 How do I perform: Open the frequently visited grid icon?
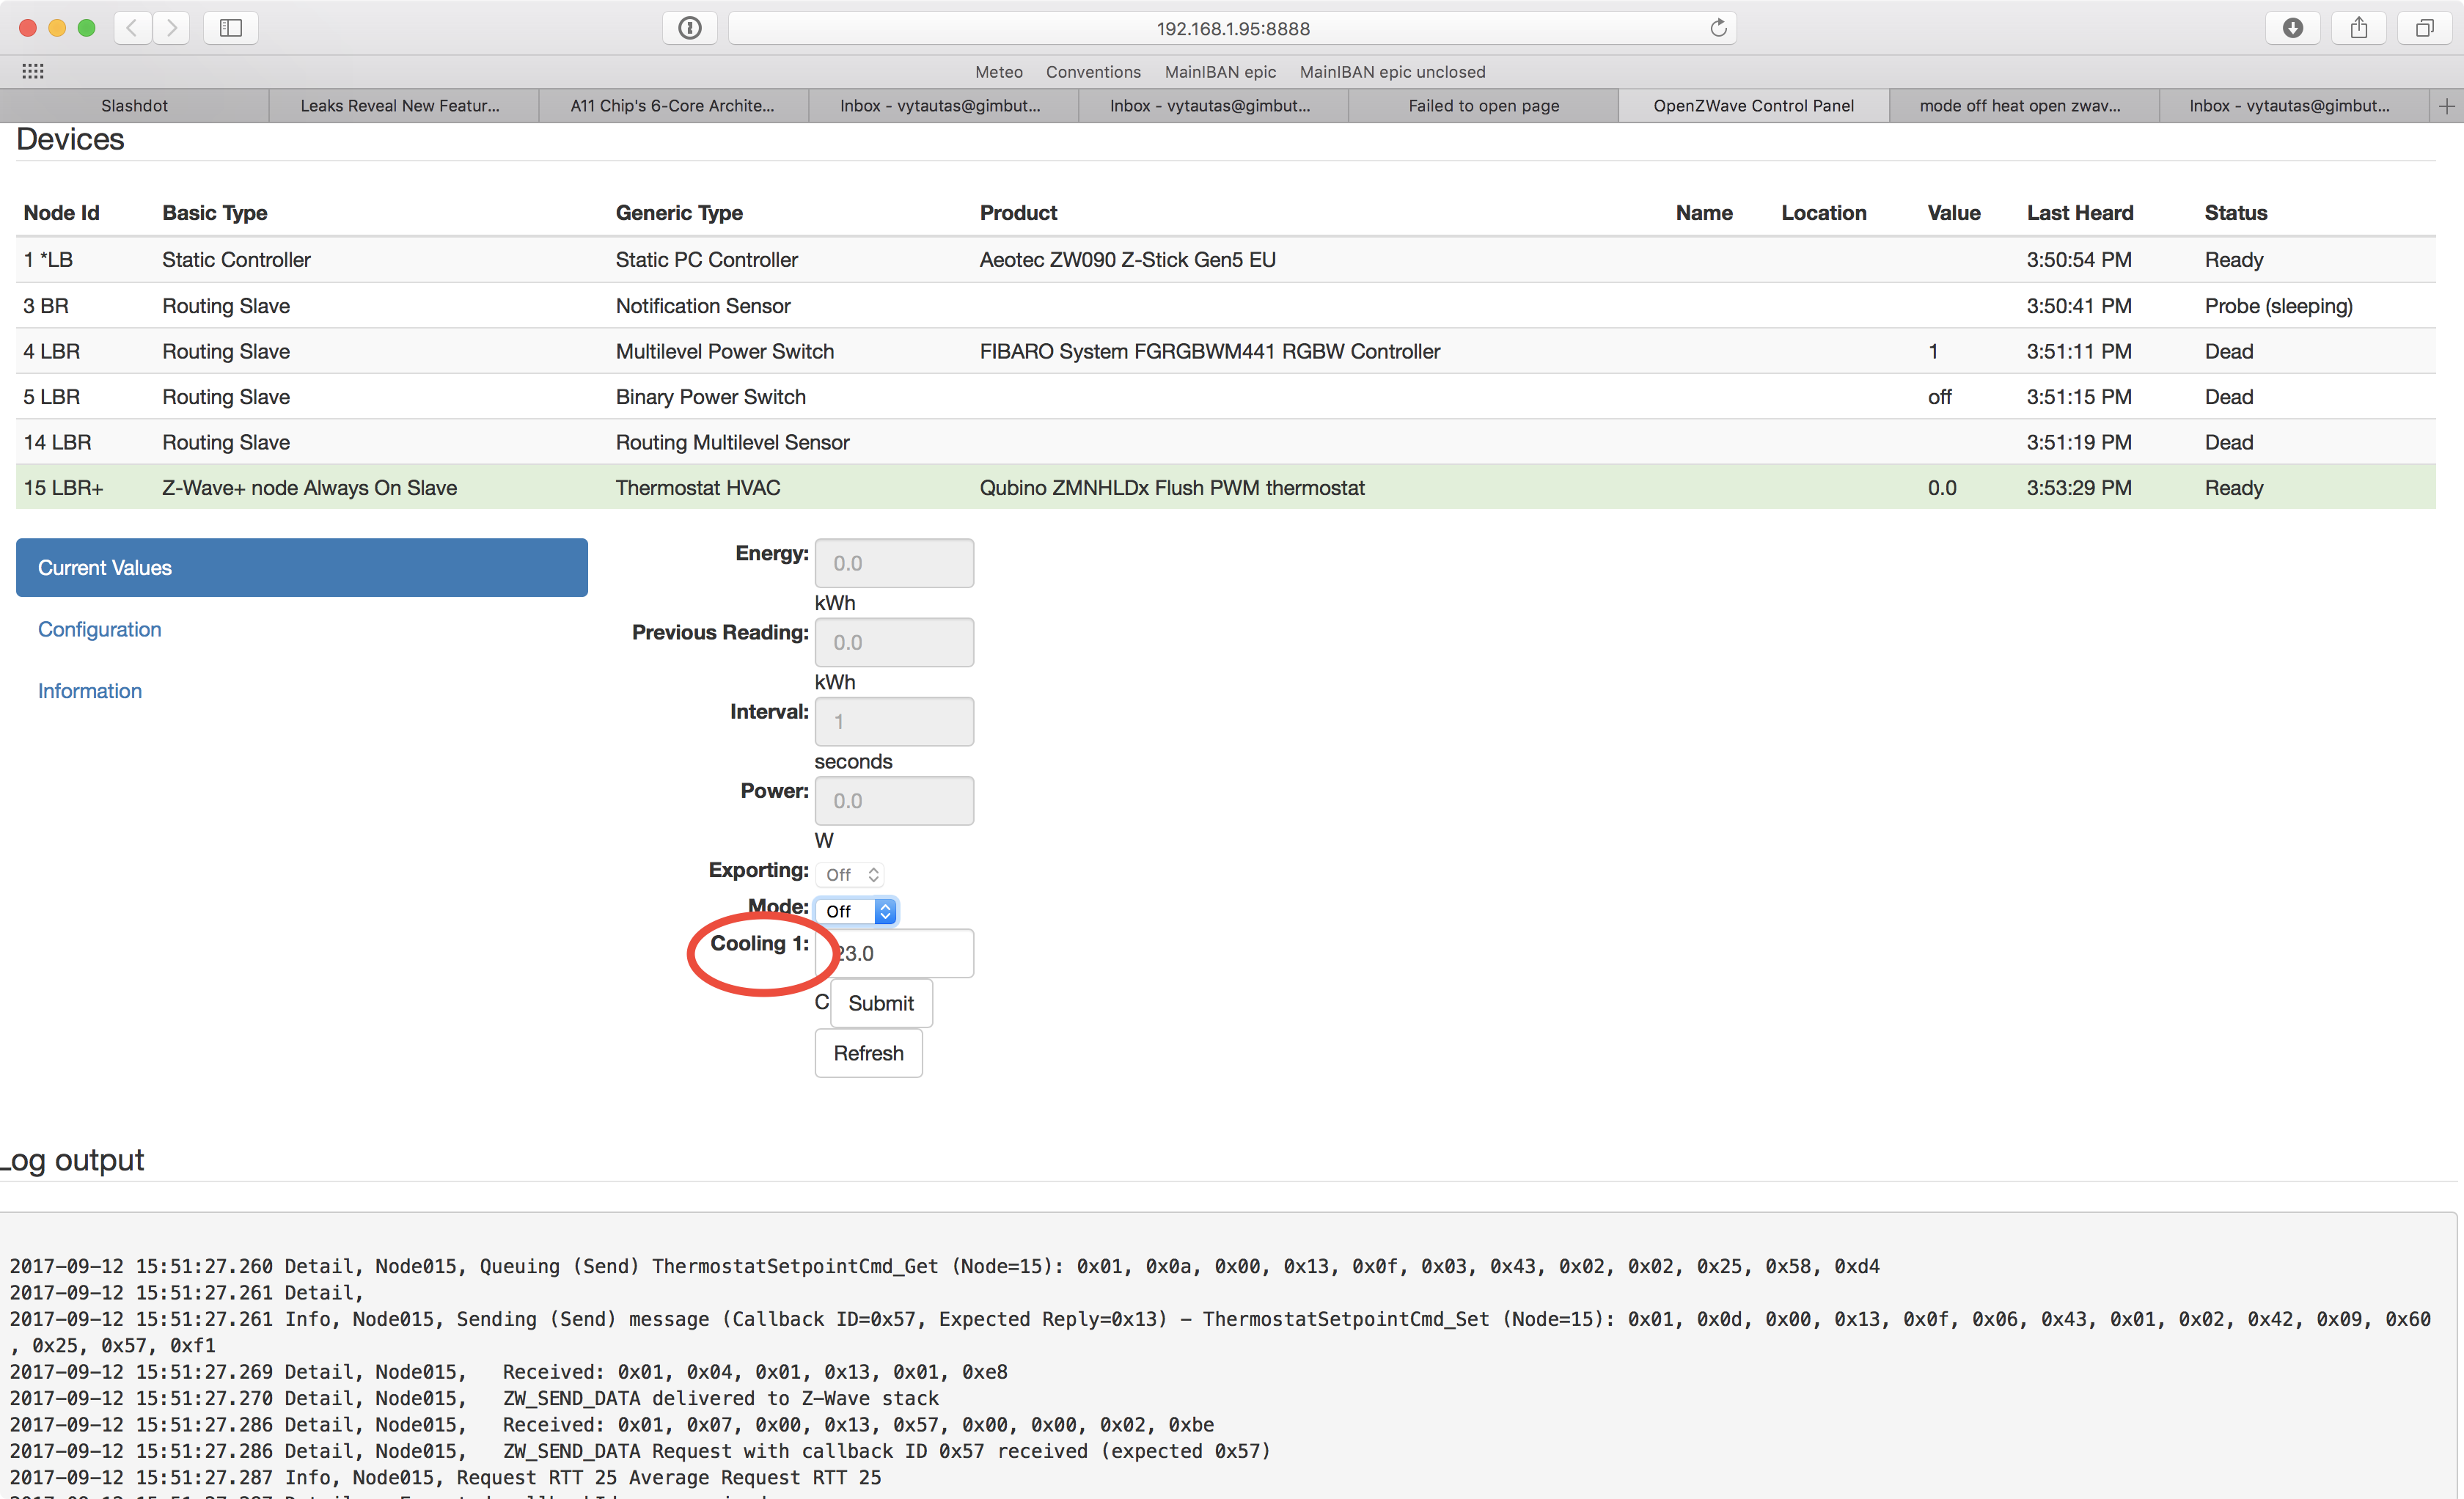[32, 71]
